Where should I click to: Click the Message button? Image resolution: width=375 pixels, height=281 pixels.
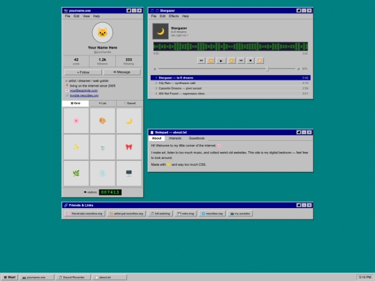coord(122,72)
